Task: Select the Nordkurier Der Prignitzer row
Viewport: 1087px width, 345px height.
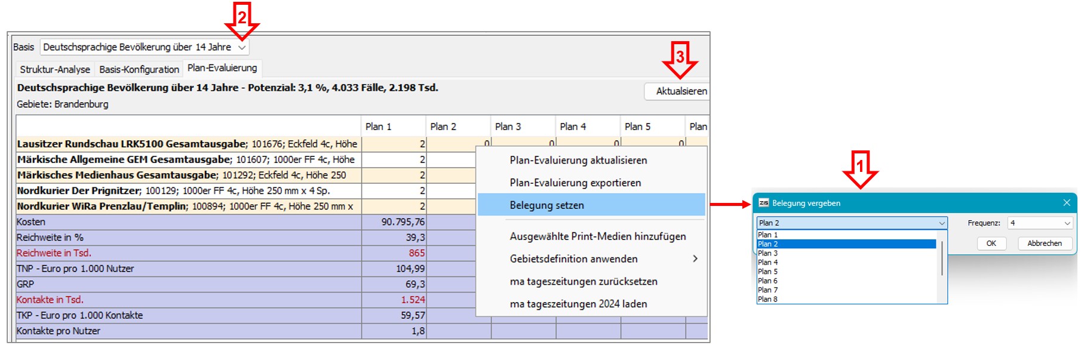Action: point(189,190)
